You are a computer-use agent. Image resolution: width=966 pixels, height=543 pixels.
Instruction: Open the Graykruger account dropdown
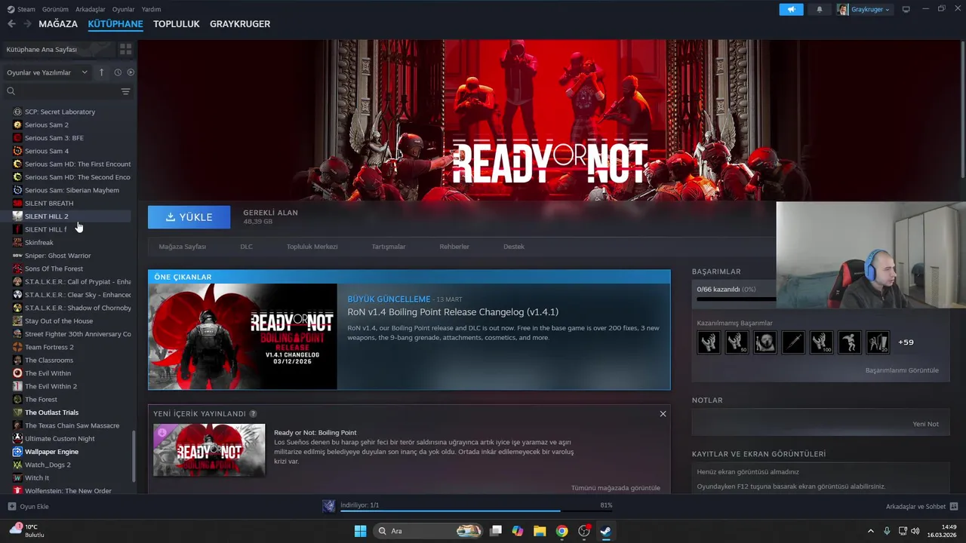[864, 10]
